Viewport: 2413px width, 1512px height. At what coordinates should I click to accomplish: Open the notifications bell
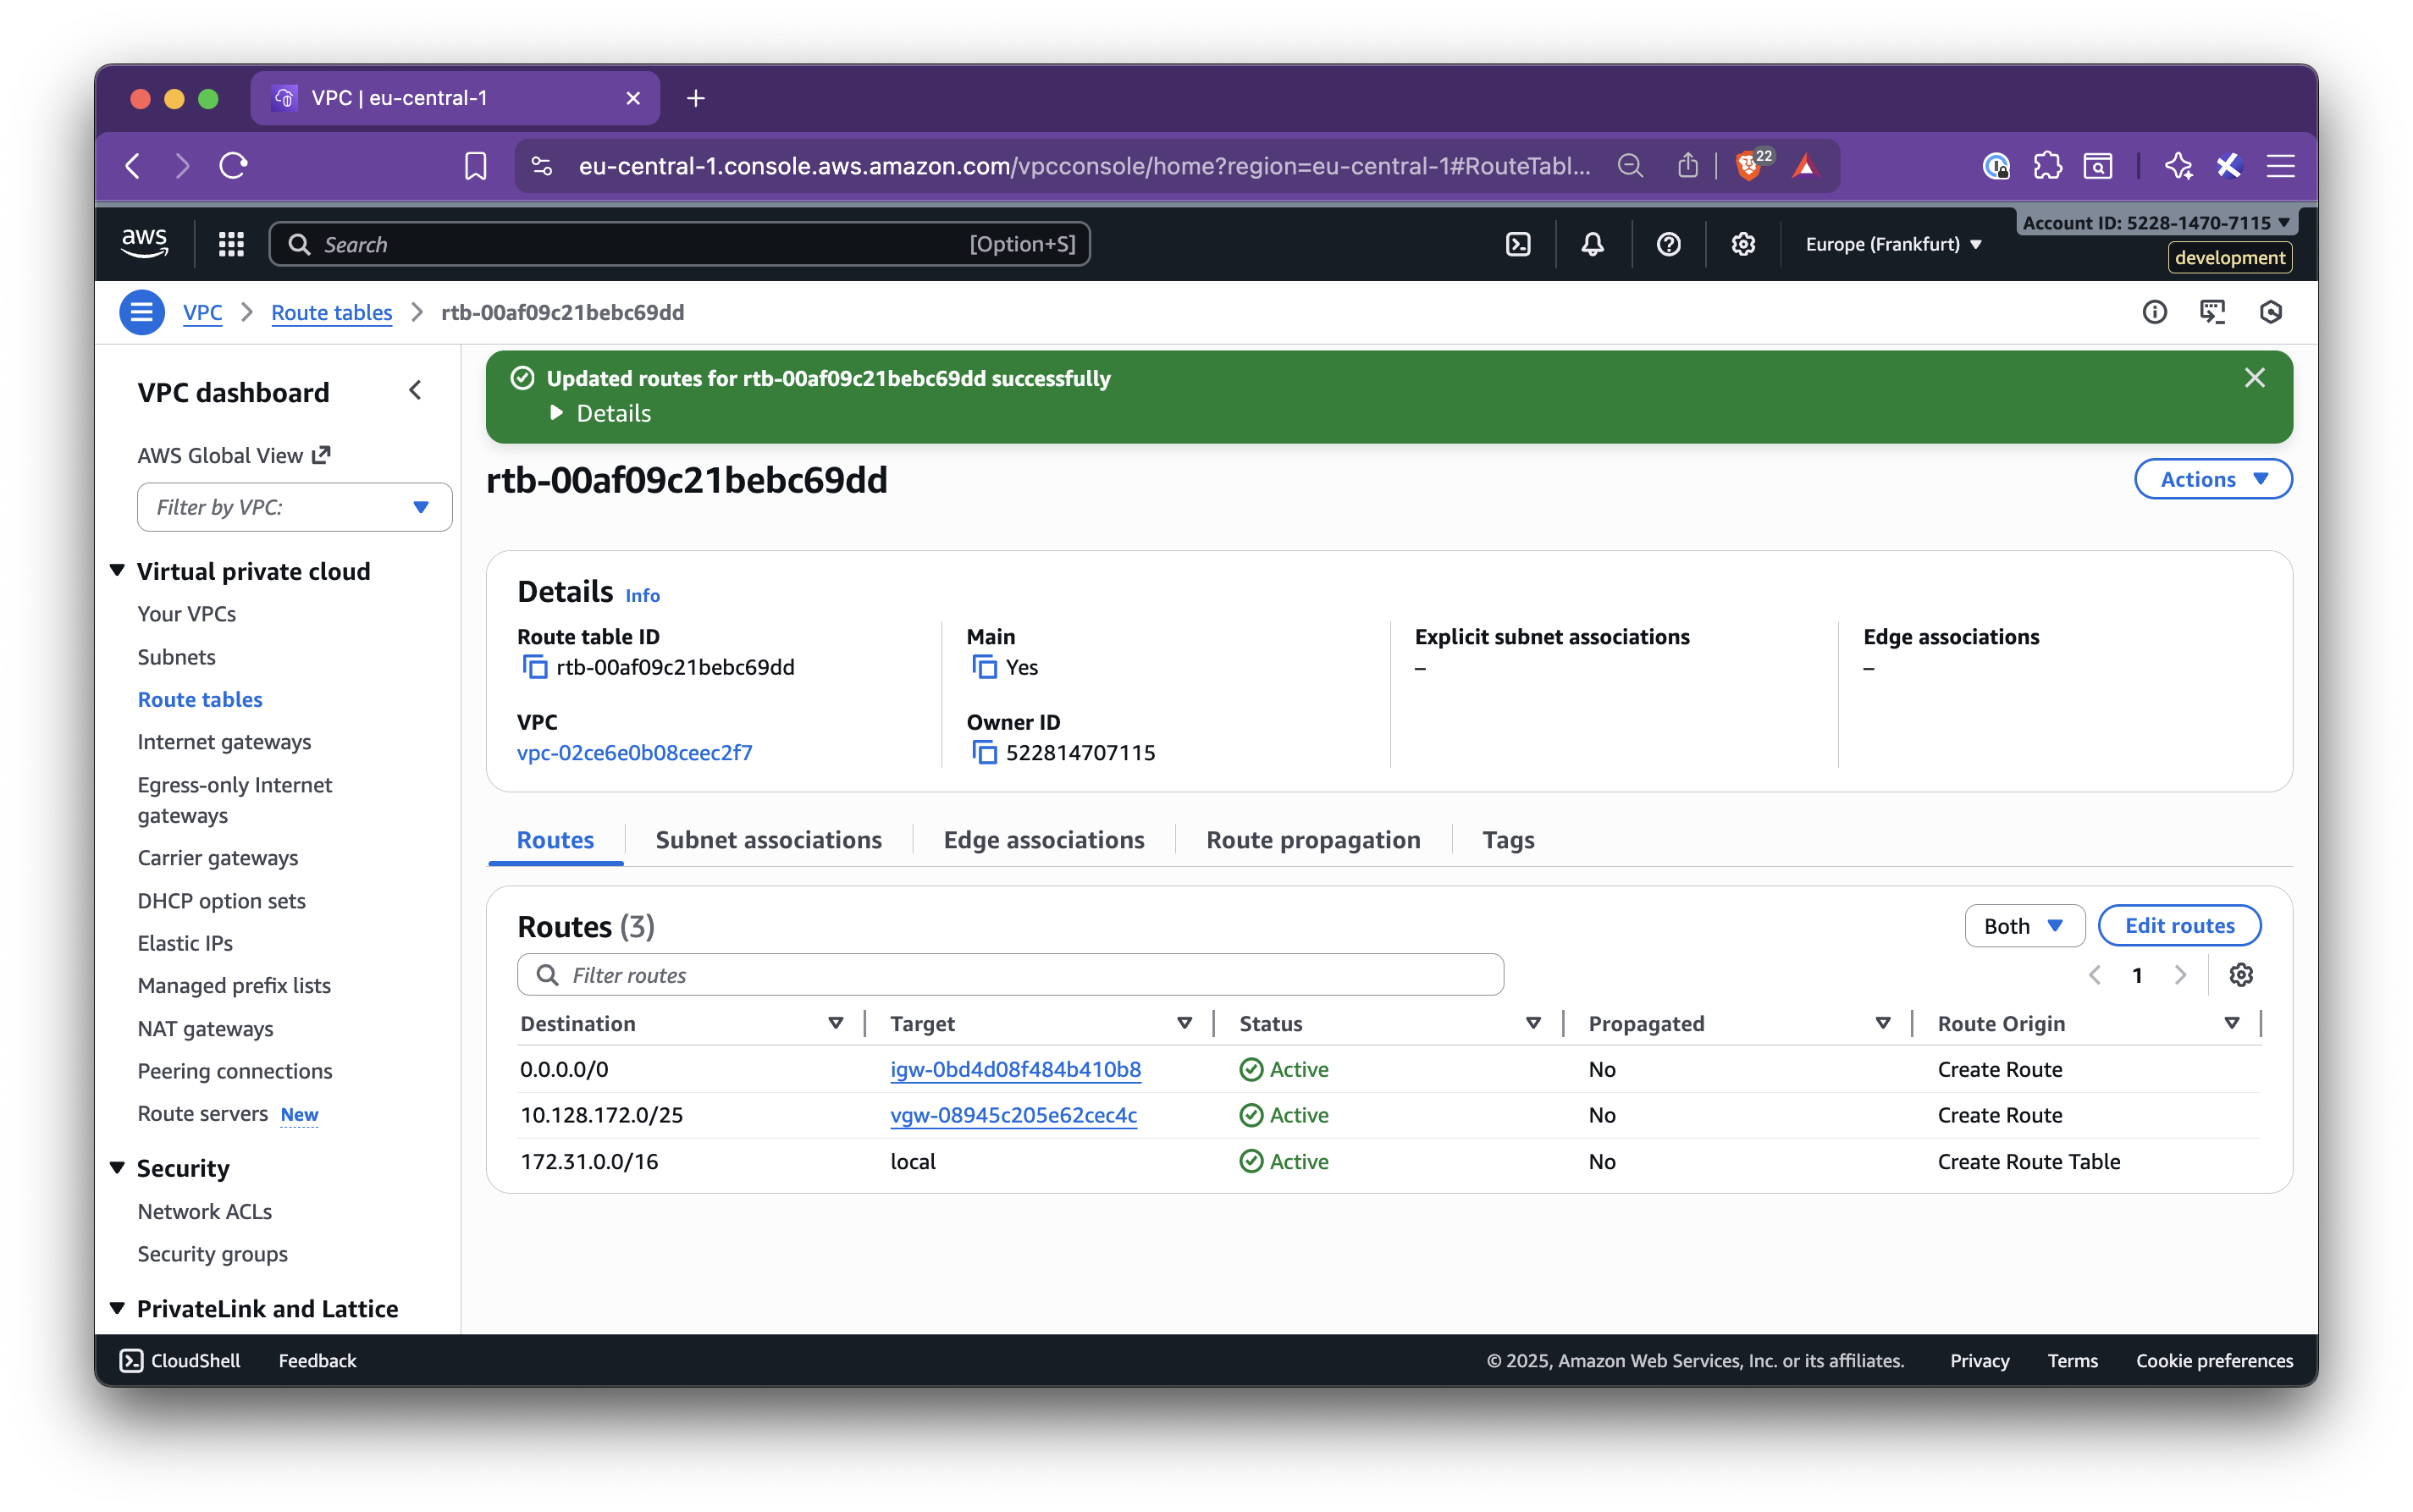pos(1592,243)
